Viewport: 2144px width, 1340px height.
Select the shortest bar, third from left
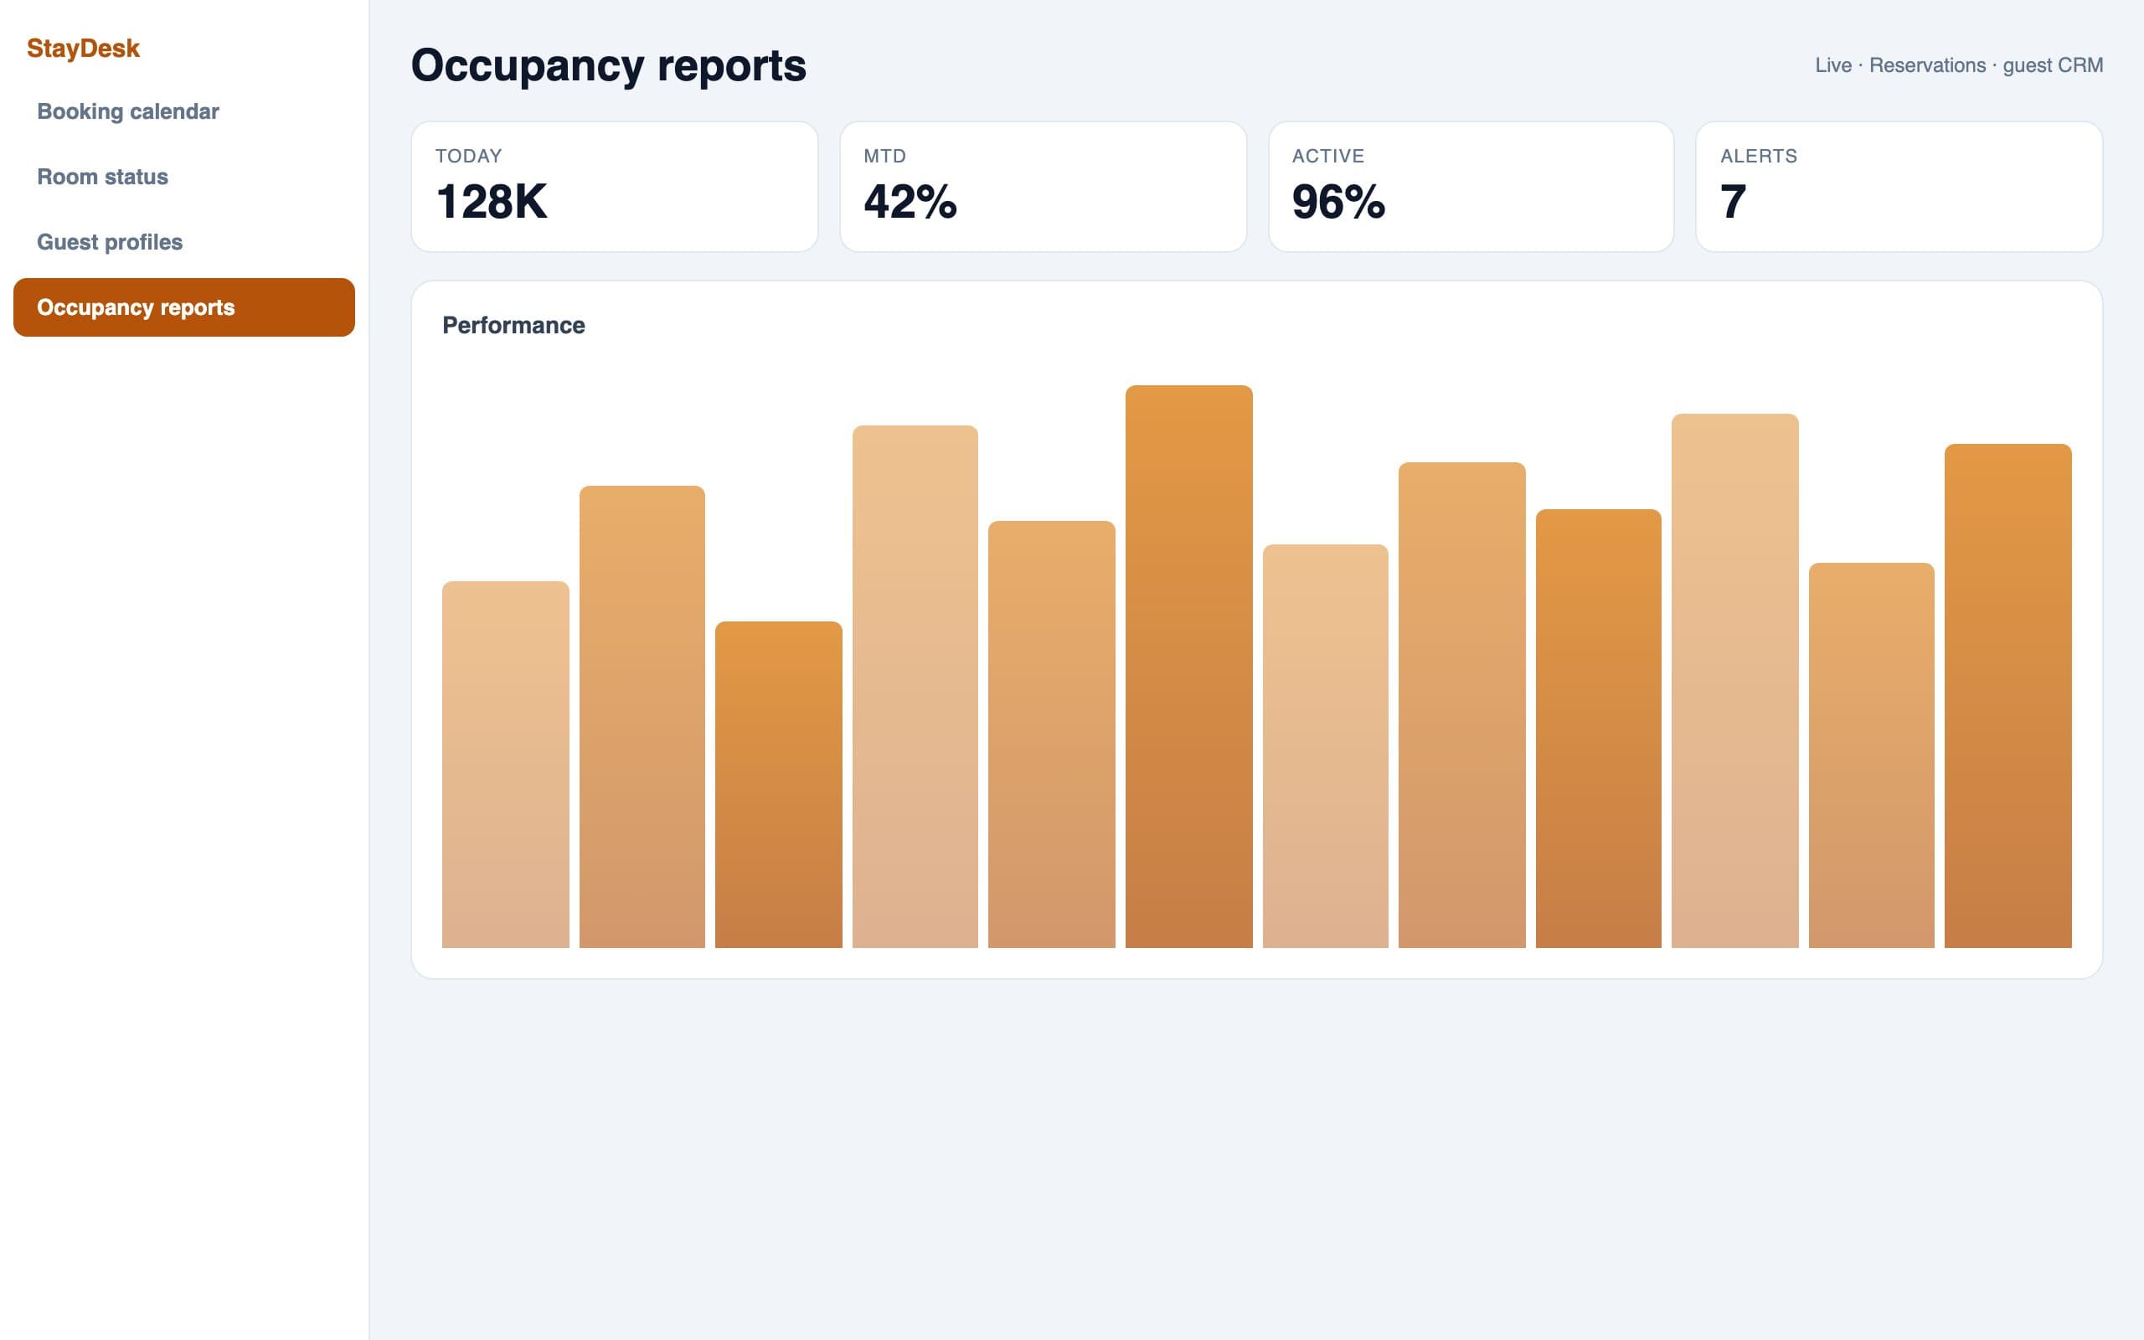[x=779, y=785]
